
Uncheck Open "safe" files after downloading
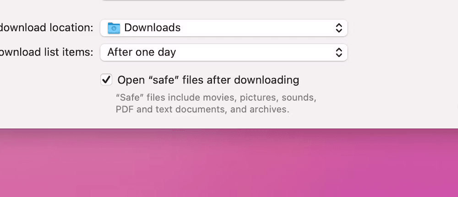click(106, 79)
